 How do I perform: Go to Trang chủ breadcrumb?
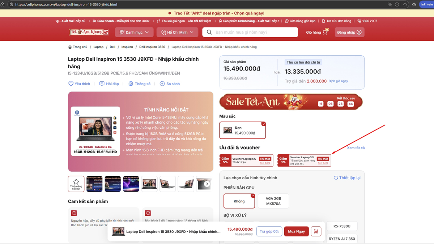point(78,47)
